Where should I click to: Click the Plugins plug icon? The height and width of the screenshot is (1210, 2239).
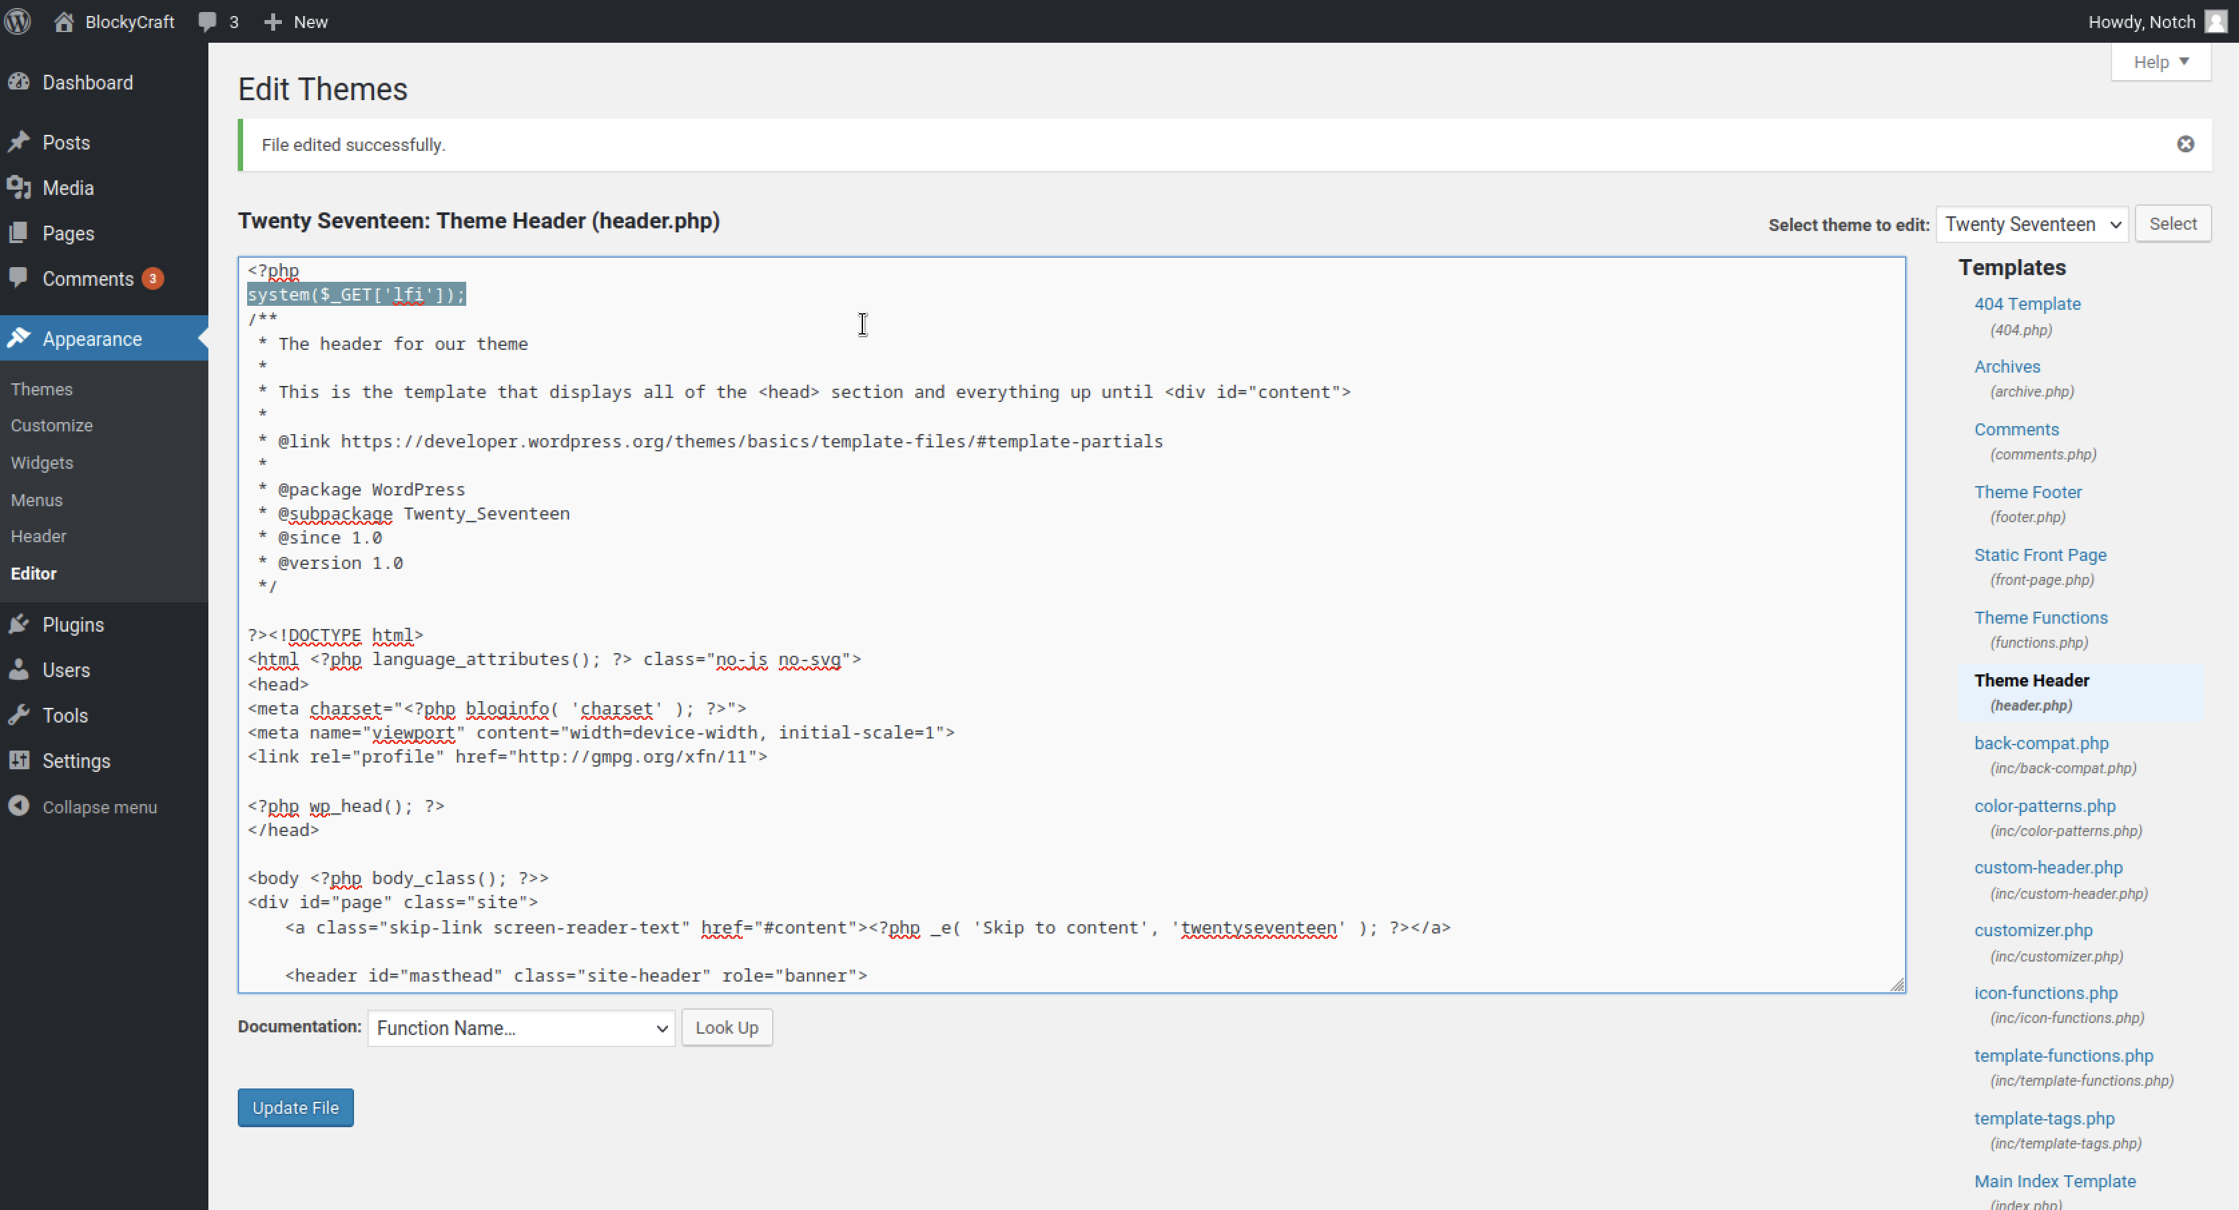[x=19, y=624]
